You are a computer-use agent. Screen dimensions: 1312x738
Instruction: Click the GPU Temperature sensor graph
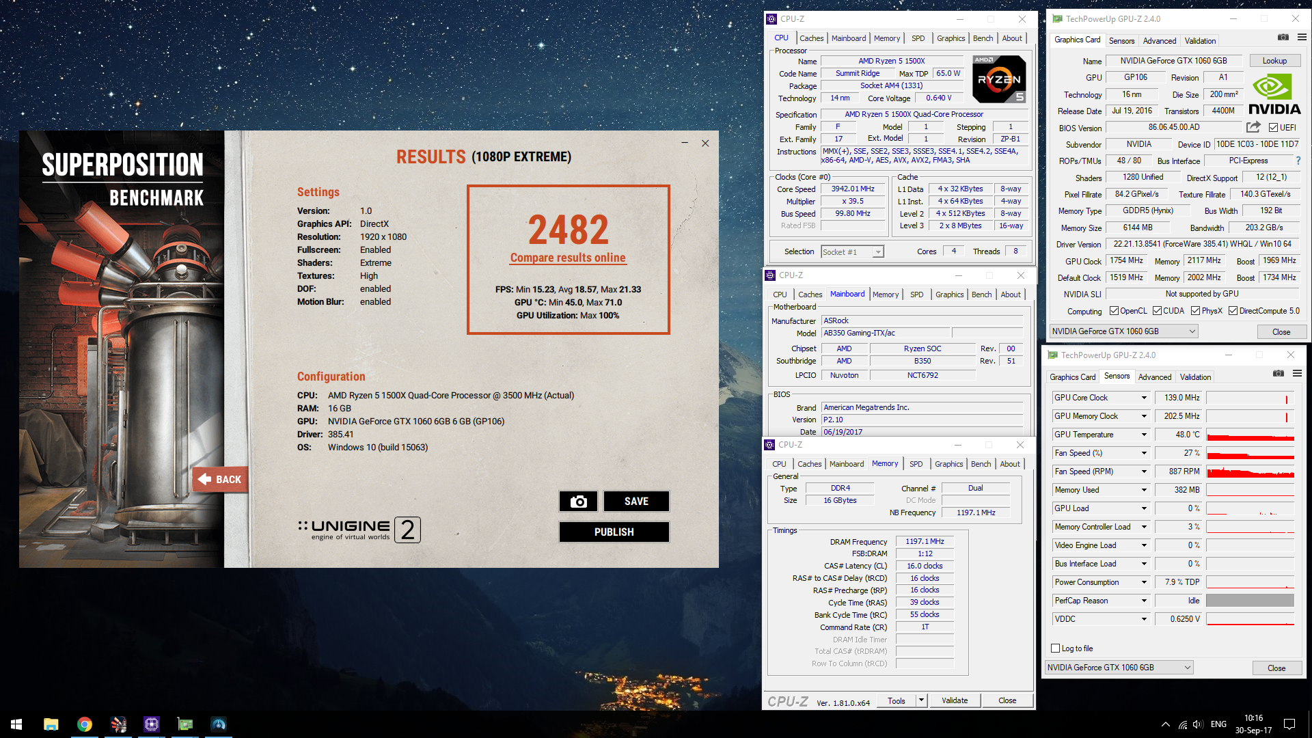[1250, 435]
